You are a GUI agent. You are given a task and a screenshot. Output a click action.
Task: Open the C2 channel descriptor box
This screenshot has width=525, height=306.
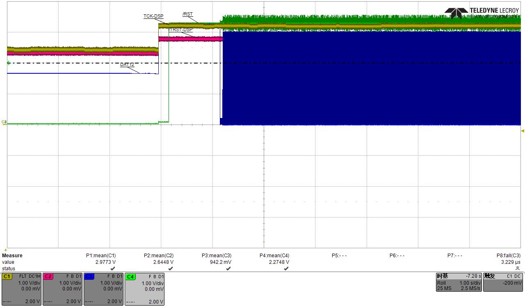tap(62, 289)
